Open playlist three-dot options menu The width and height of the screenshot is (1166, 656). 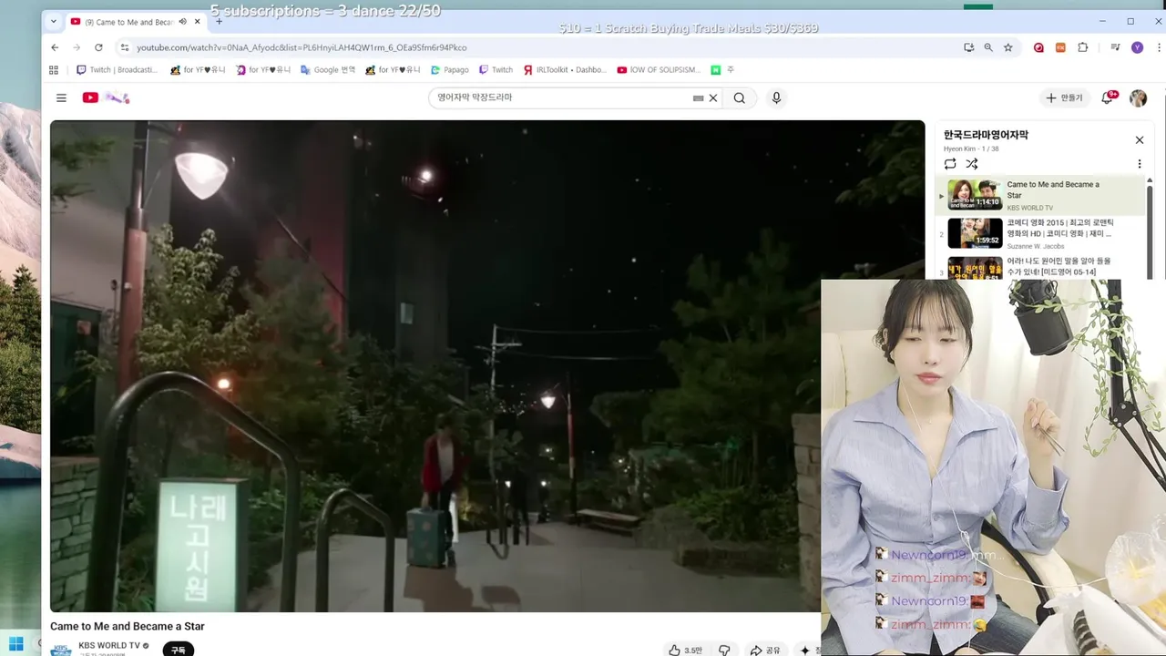click(x=1139, y=164)
